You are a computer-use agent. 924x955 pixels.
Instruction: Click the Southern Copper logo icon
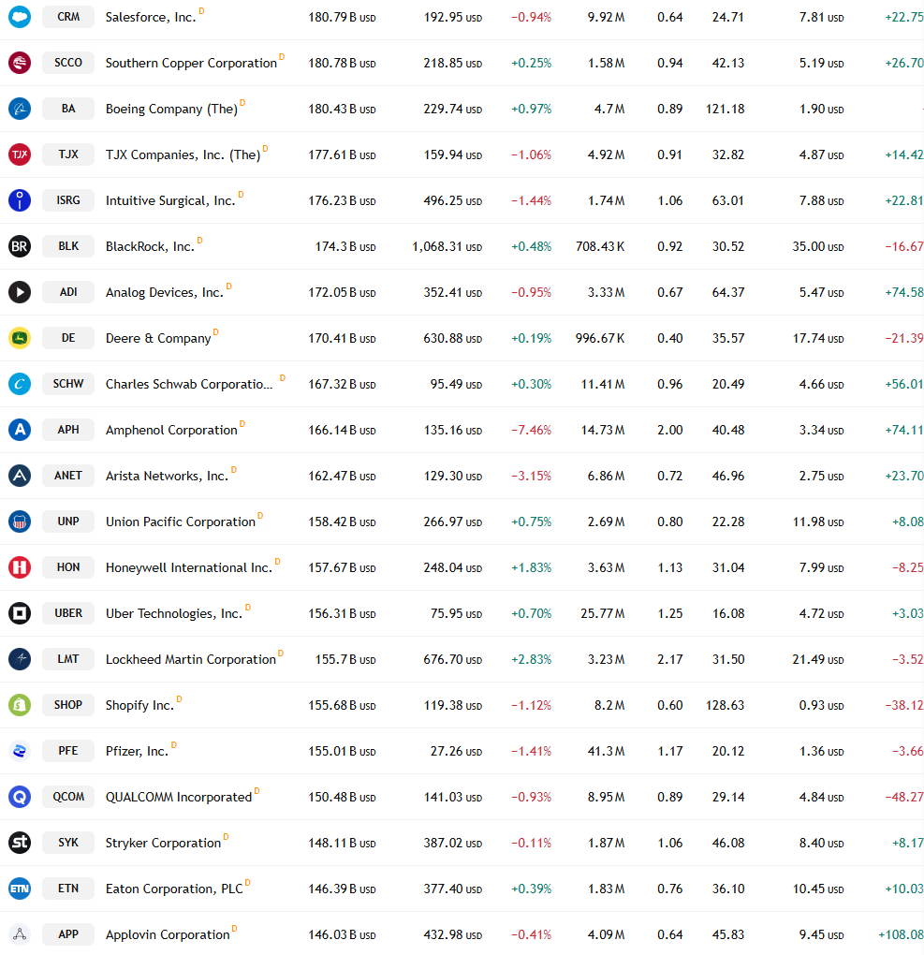[20, 63]
